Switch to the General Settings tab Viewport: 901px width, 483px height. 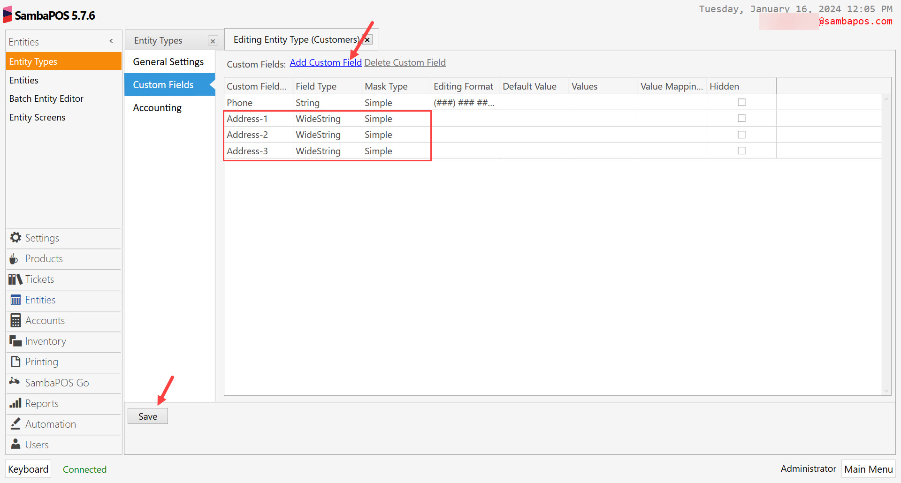[168, 61]
